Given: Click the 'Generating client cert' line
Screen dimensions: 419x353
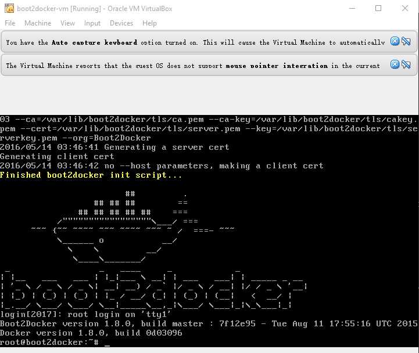Looking at the screenshot, I should 57,157.
